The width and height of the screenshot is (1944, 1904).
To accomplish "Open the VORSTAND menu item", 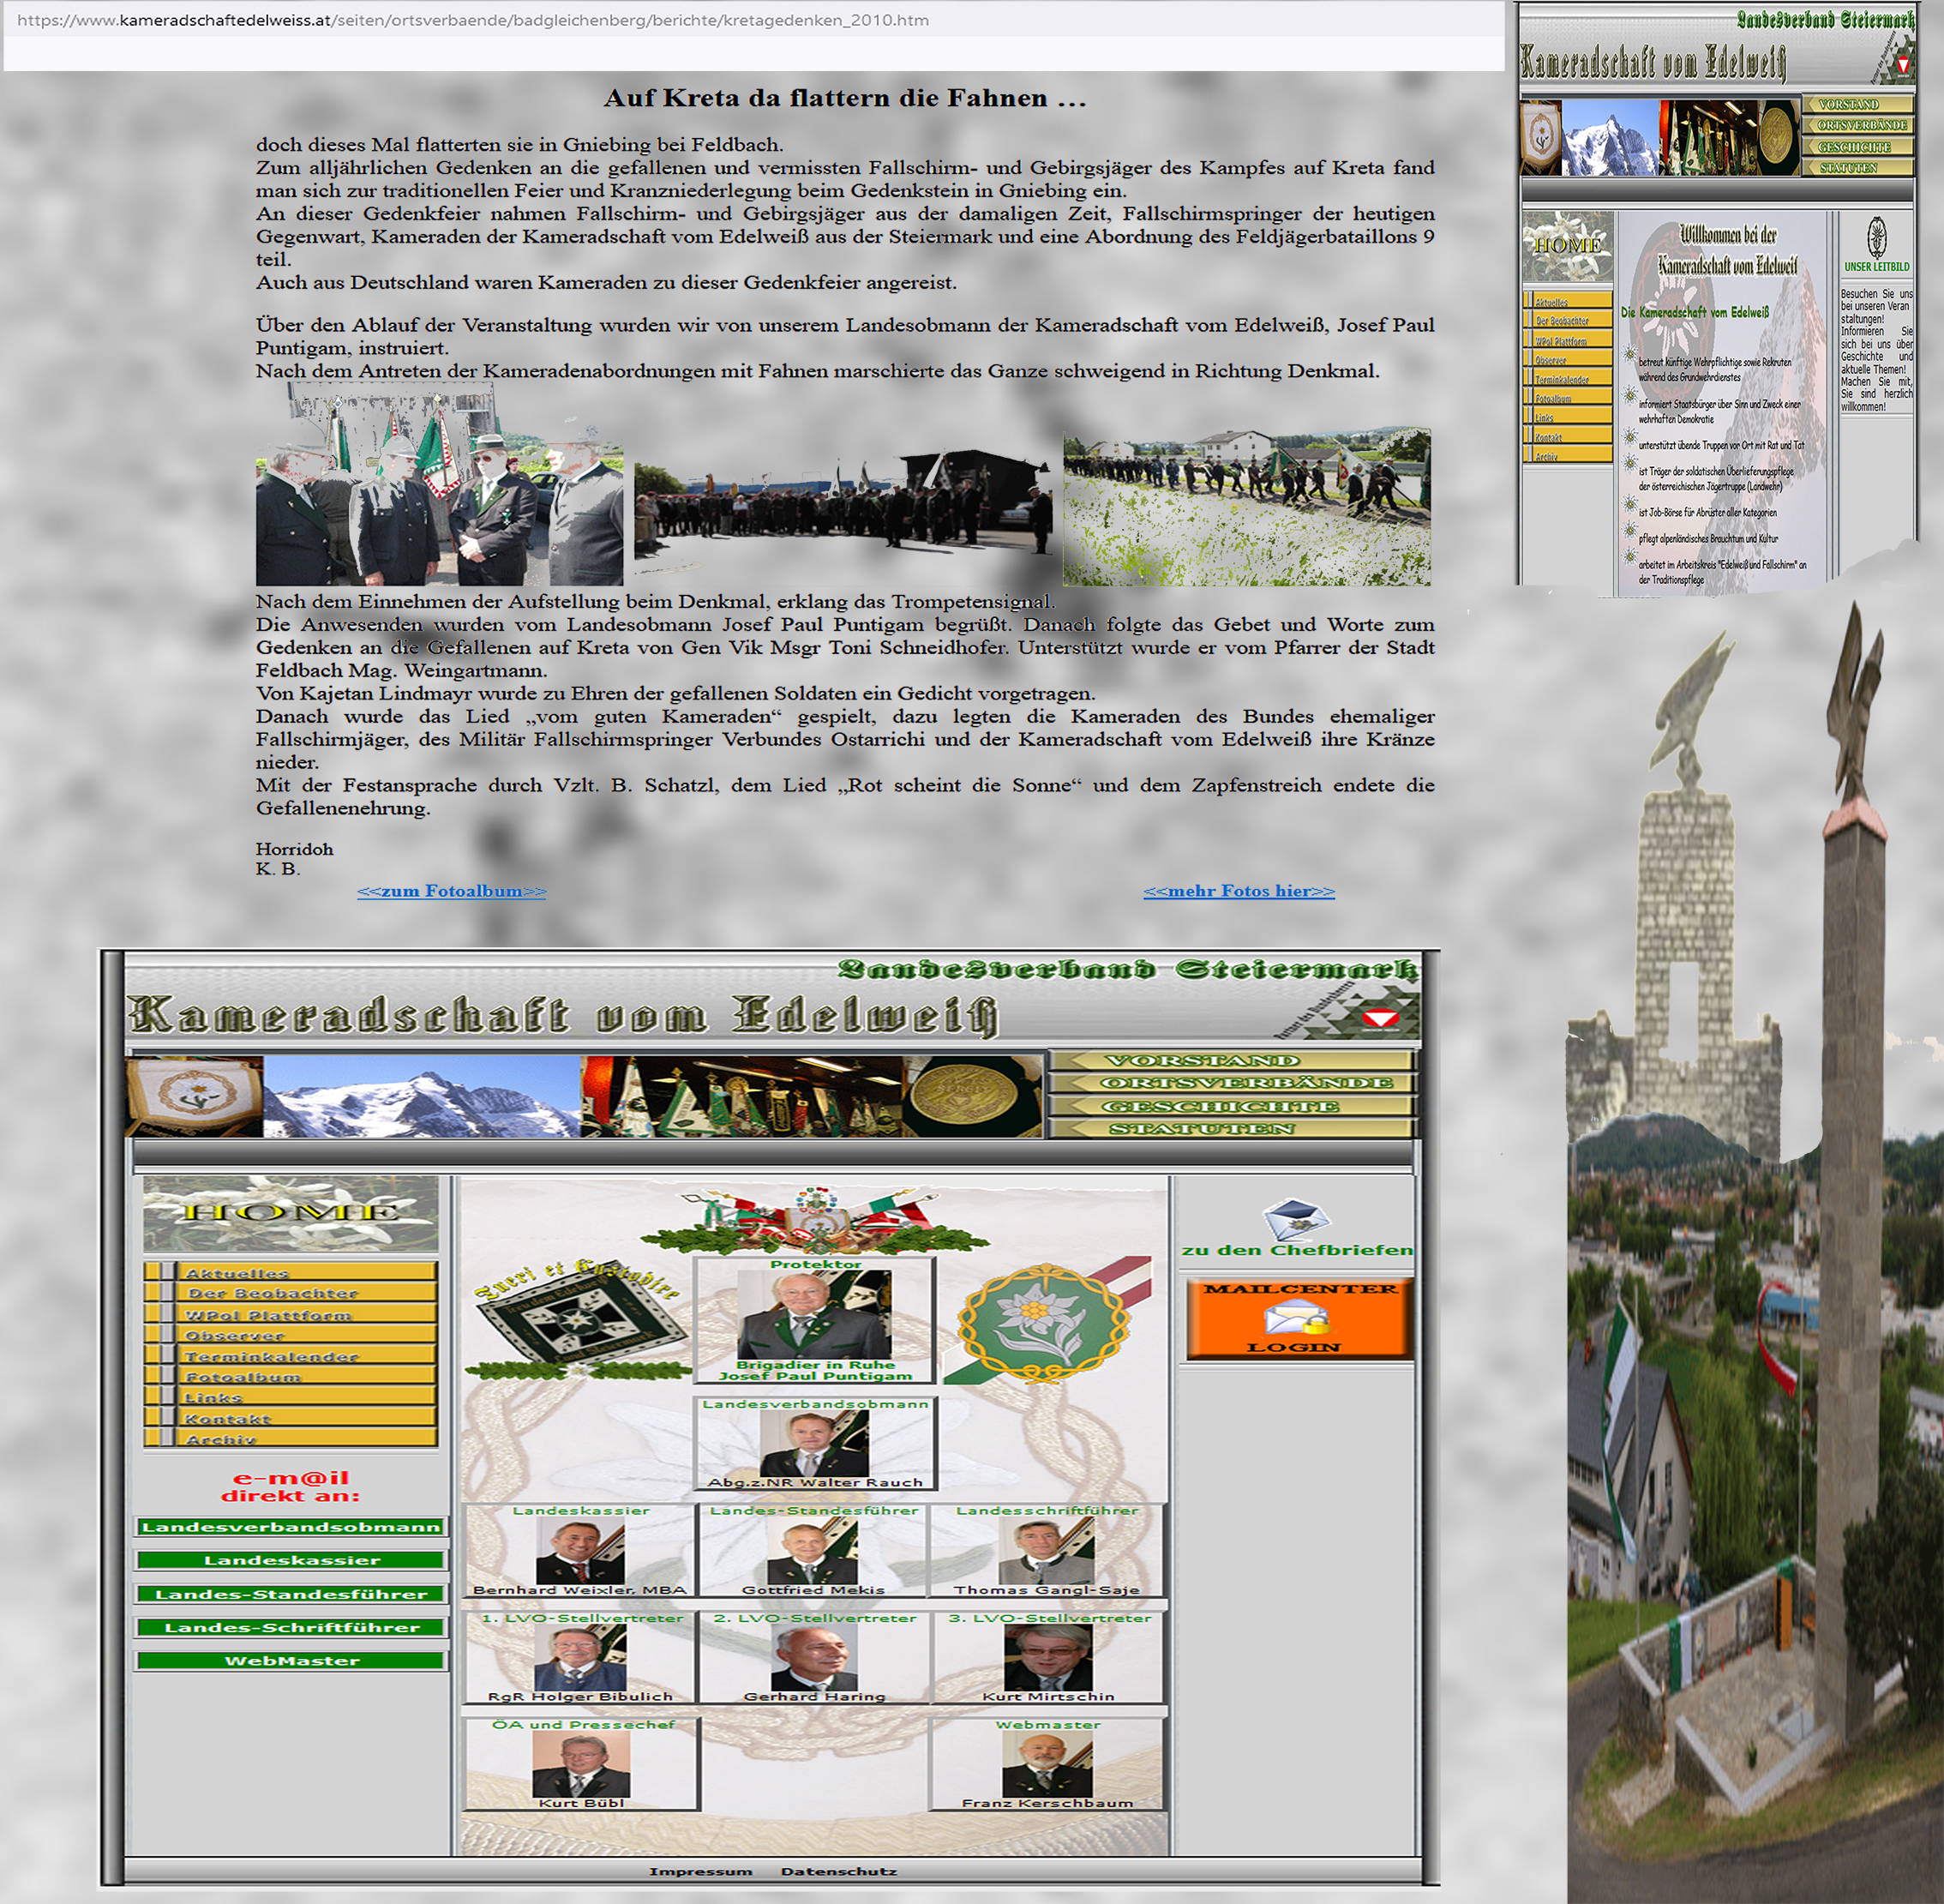I will pyautogui.click(x=1201, y=1060).
